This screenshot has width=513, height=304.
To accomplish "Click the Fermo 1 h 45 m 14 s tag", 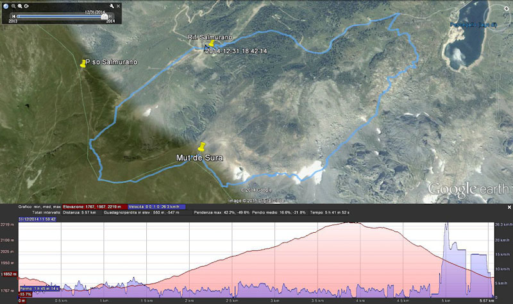I will pos(40,289).
